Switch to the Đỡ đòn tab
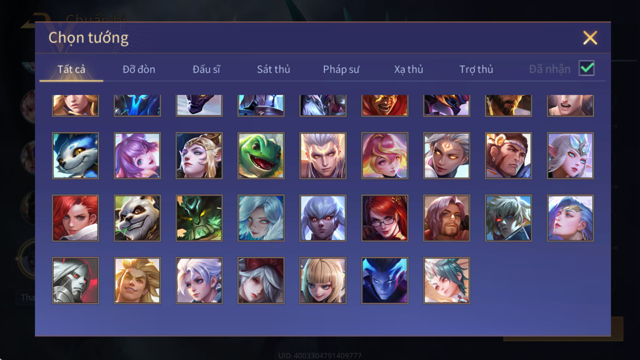 pos(139,69)
